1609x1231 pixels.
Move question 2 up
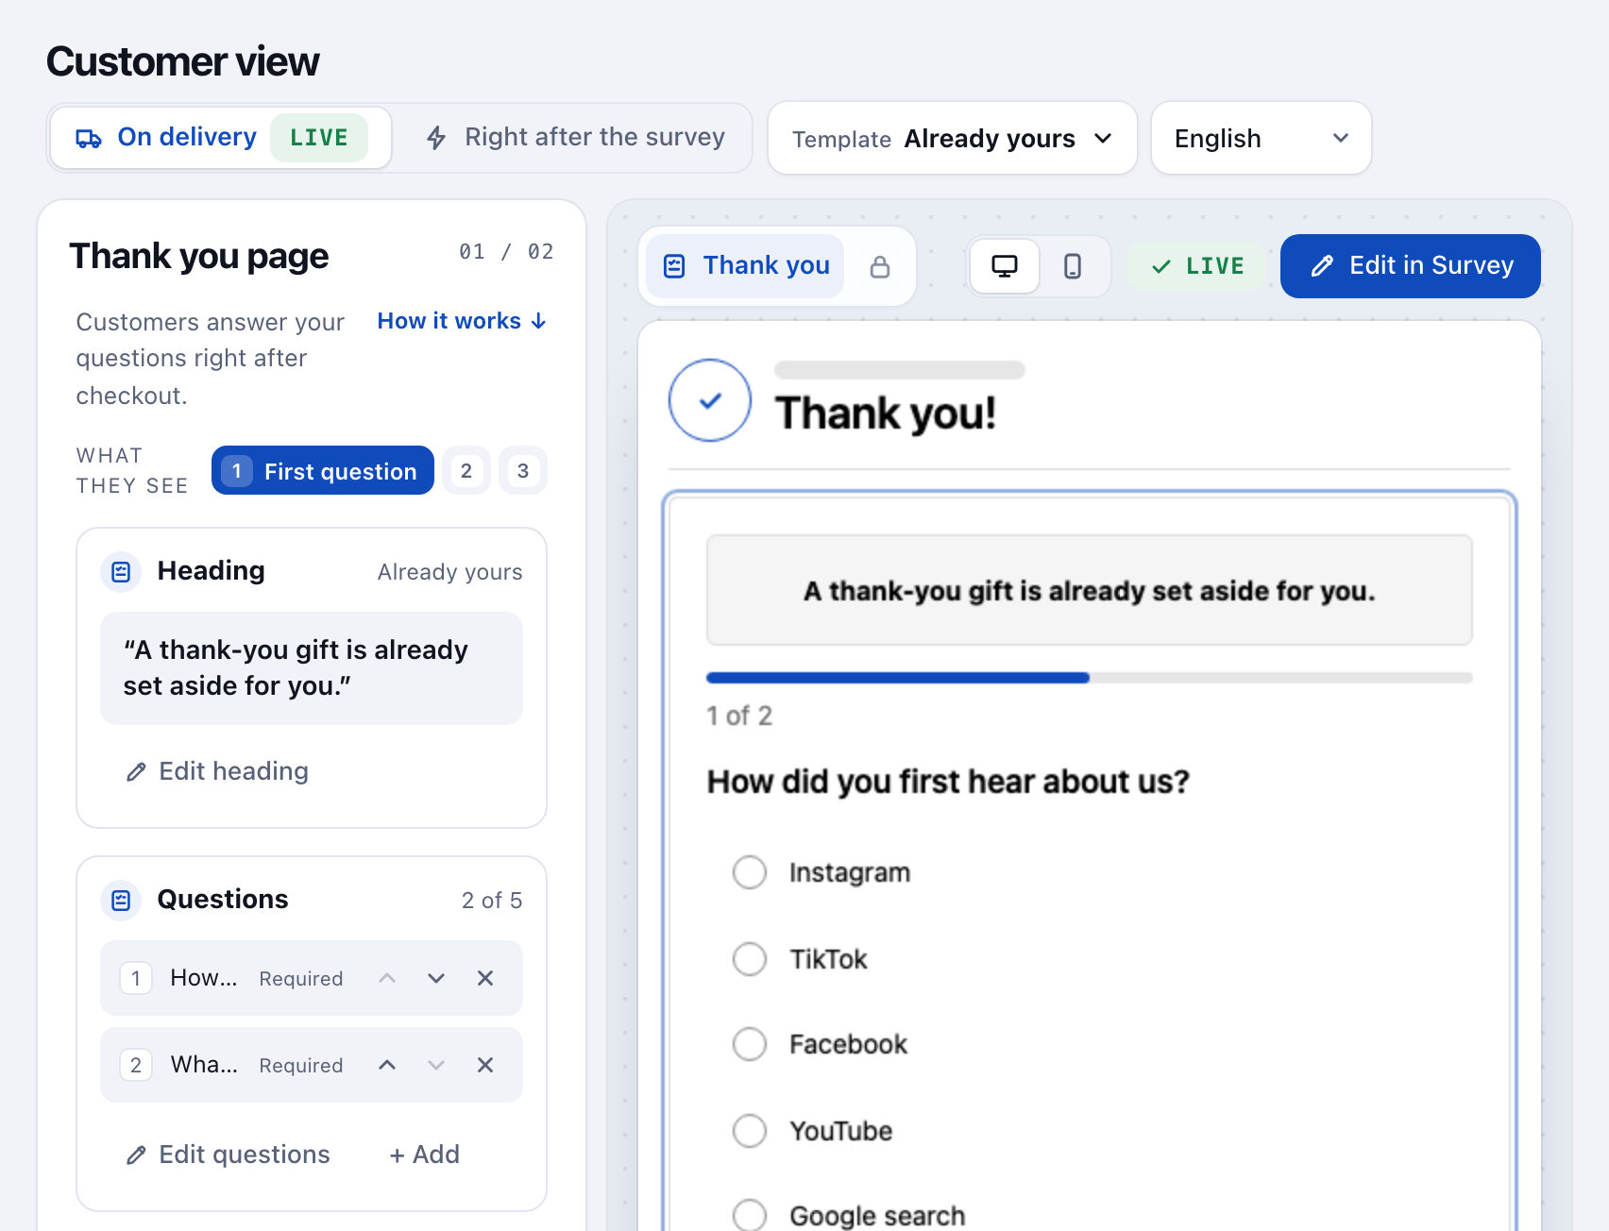[387, 1065]
